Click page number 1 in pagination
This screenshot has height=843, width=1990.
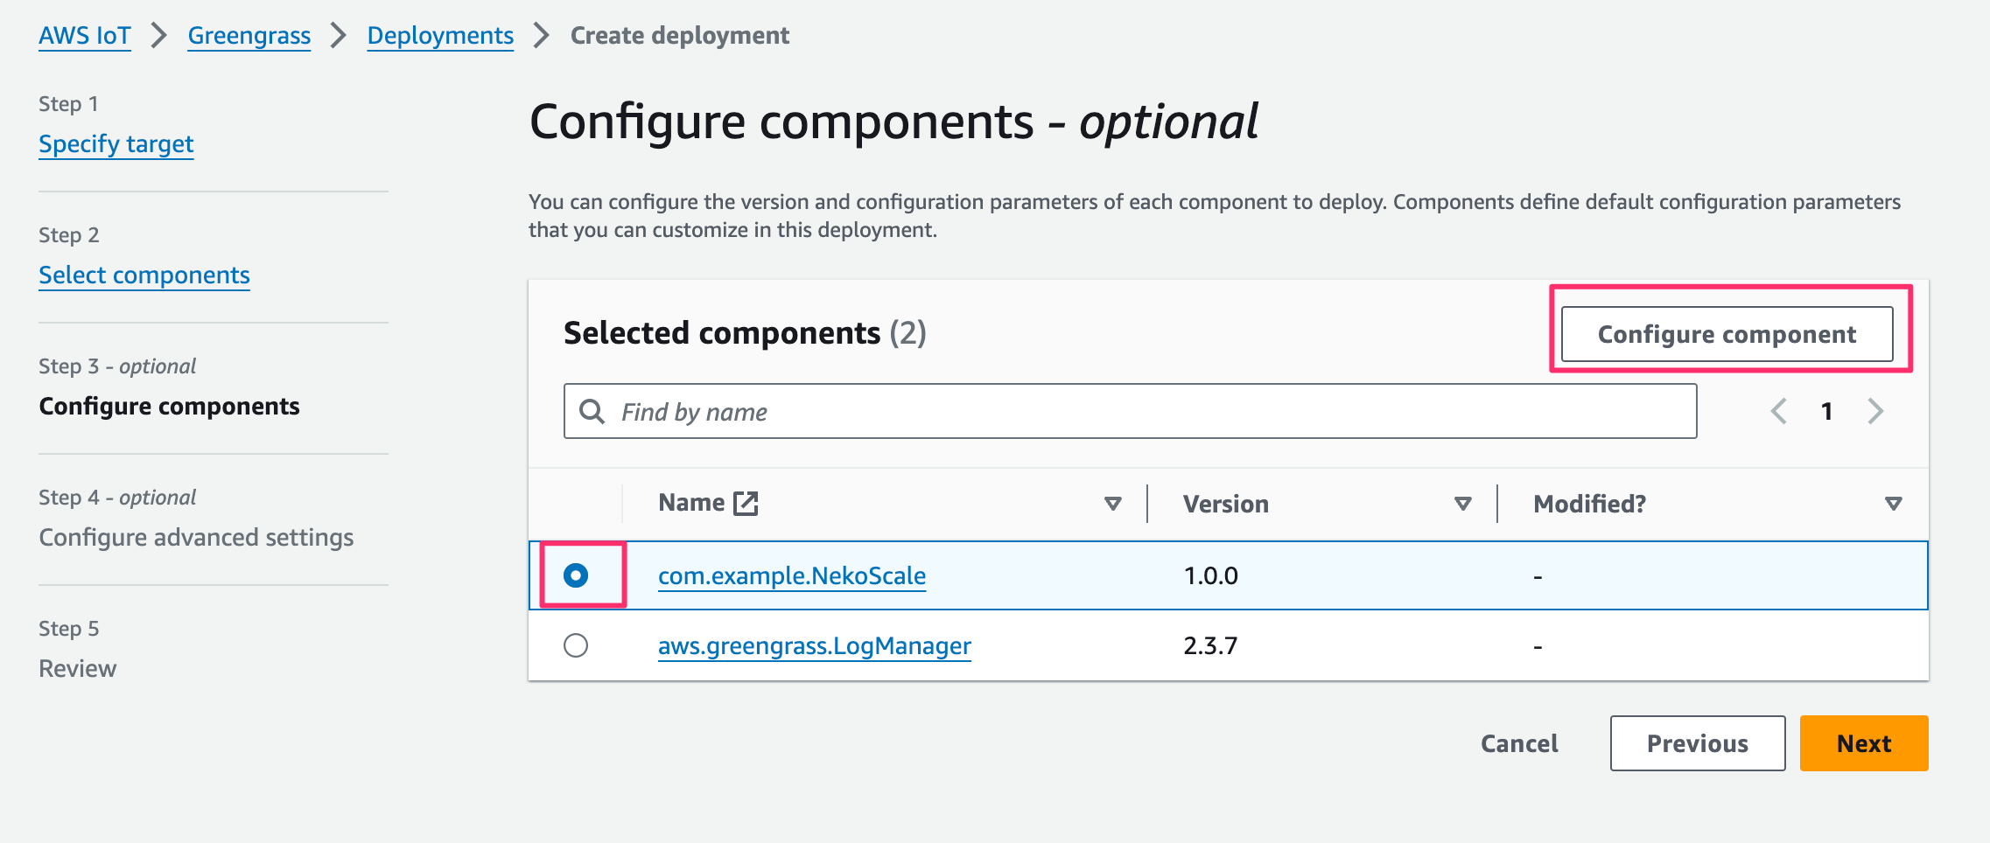(x=1827, y=411)
